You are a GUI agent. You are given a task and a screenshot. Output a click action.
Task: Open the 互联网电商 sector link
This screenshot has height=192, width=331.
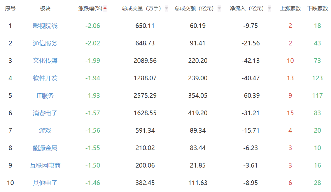click(45, 166)
